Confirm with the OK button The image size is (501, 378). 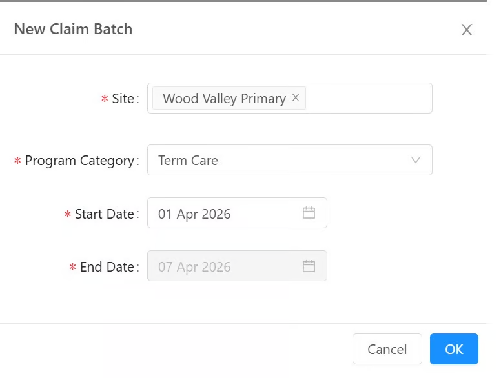pyautogui.click(x=454, y=349)
